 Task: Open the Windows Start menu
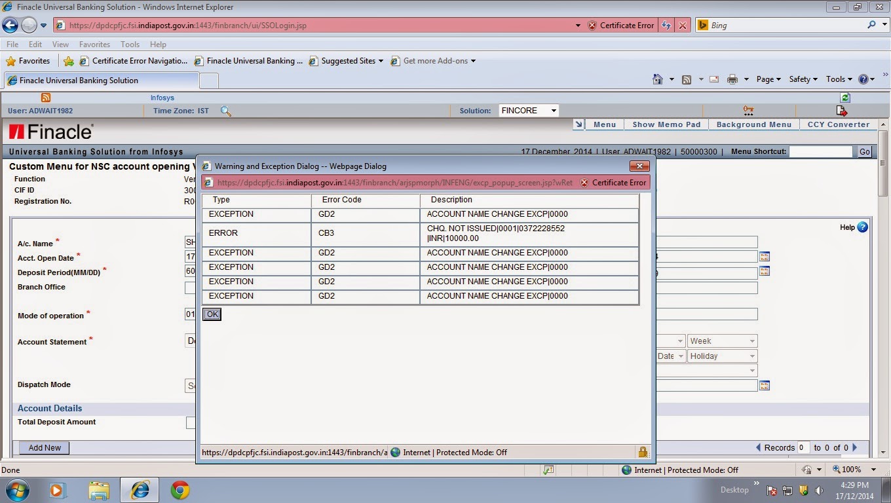(16, 490)
